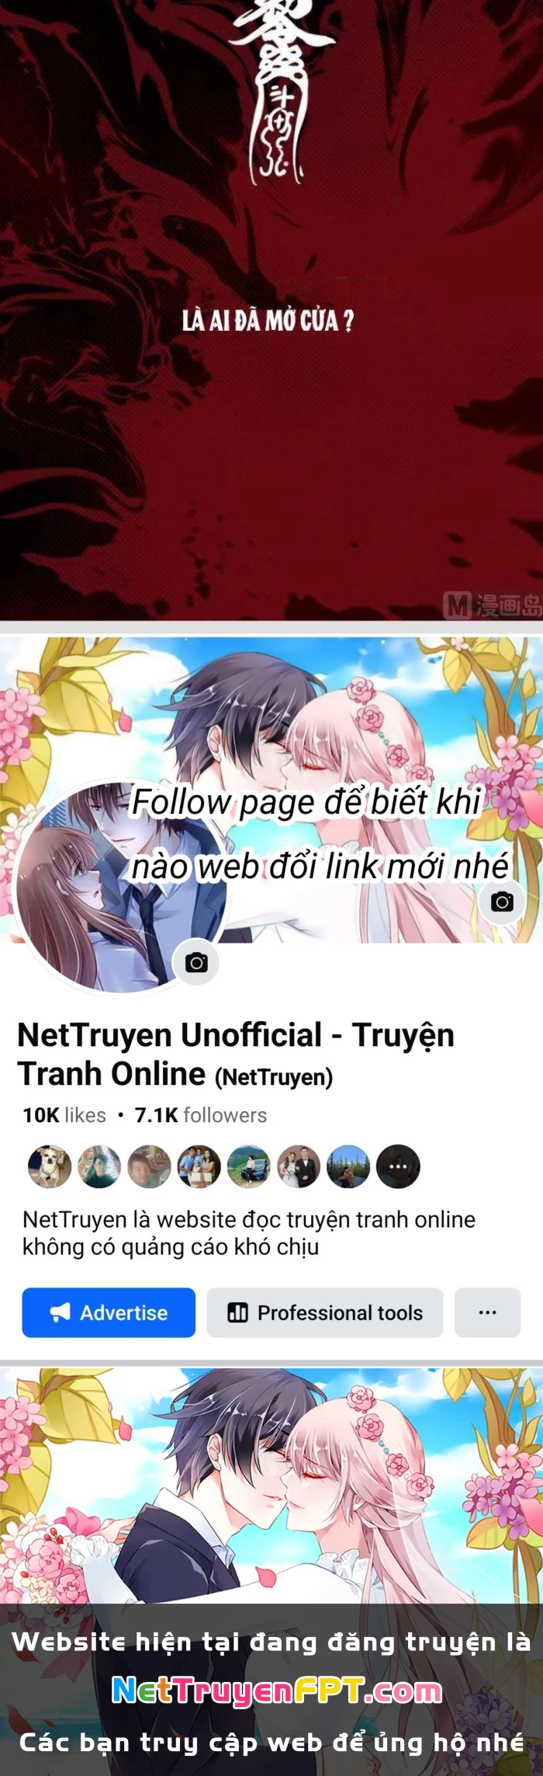The image size is (543, 1776).
Task: Open Professional tools
Action: (x=324, y=1312)
